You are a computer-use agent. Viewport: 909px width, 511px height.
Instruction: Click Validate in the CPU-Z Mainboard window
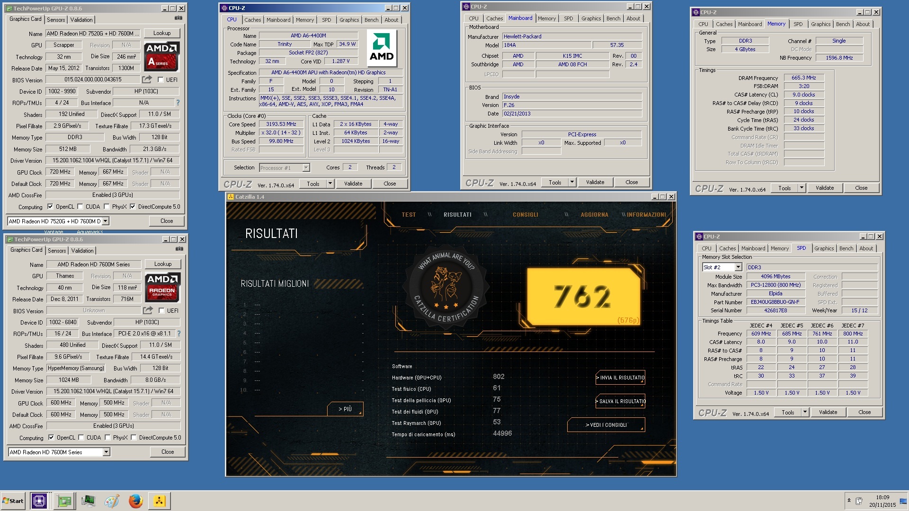tap(595, 182)
